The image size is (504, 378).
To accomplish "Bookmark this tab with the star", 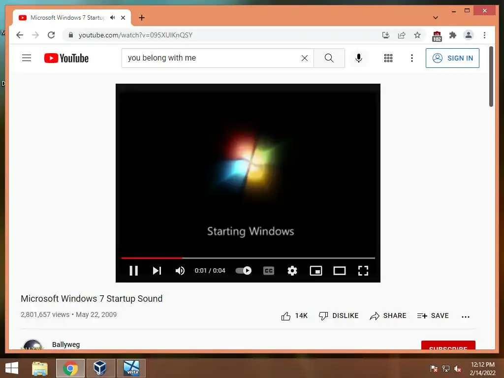I will (x=417, y=35).
